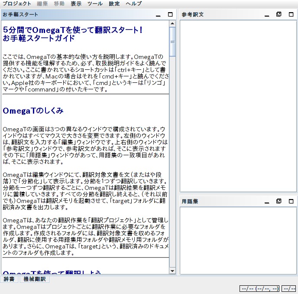Image resolution: width=298 pixels, height=294 pixels.
Task: Click the vertical scrollbar thumb in editor
Action: coord(172,42)
